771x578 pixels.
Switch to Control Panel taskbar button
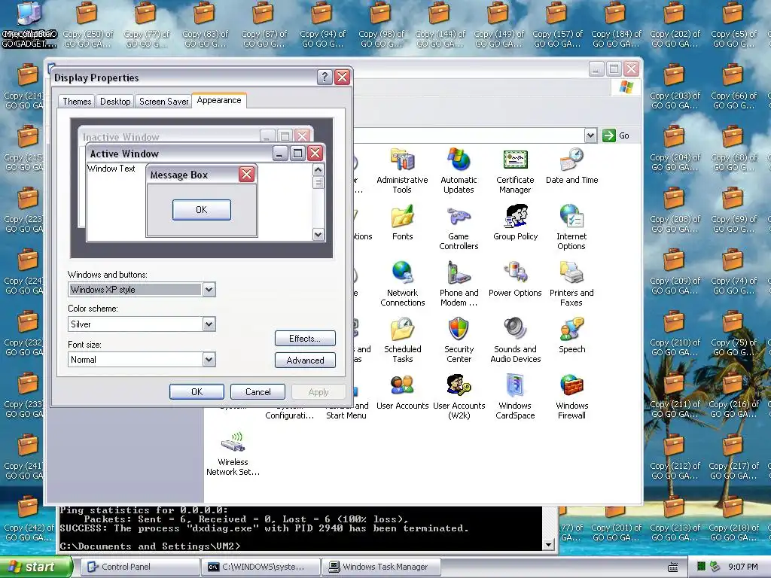pos(140,567)
